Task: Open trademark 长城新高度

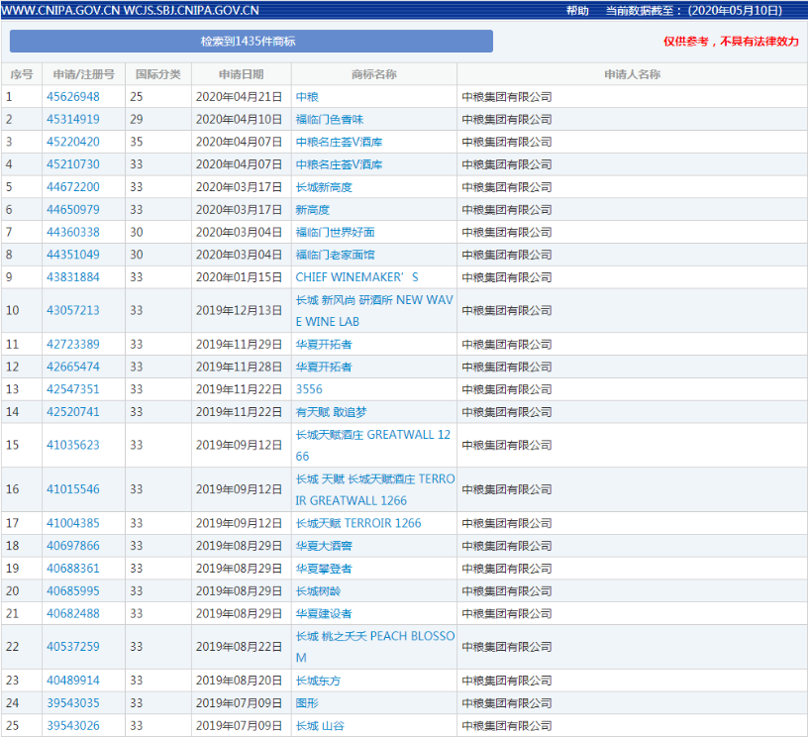Action: click(324, 187)
